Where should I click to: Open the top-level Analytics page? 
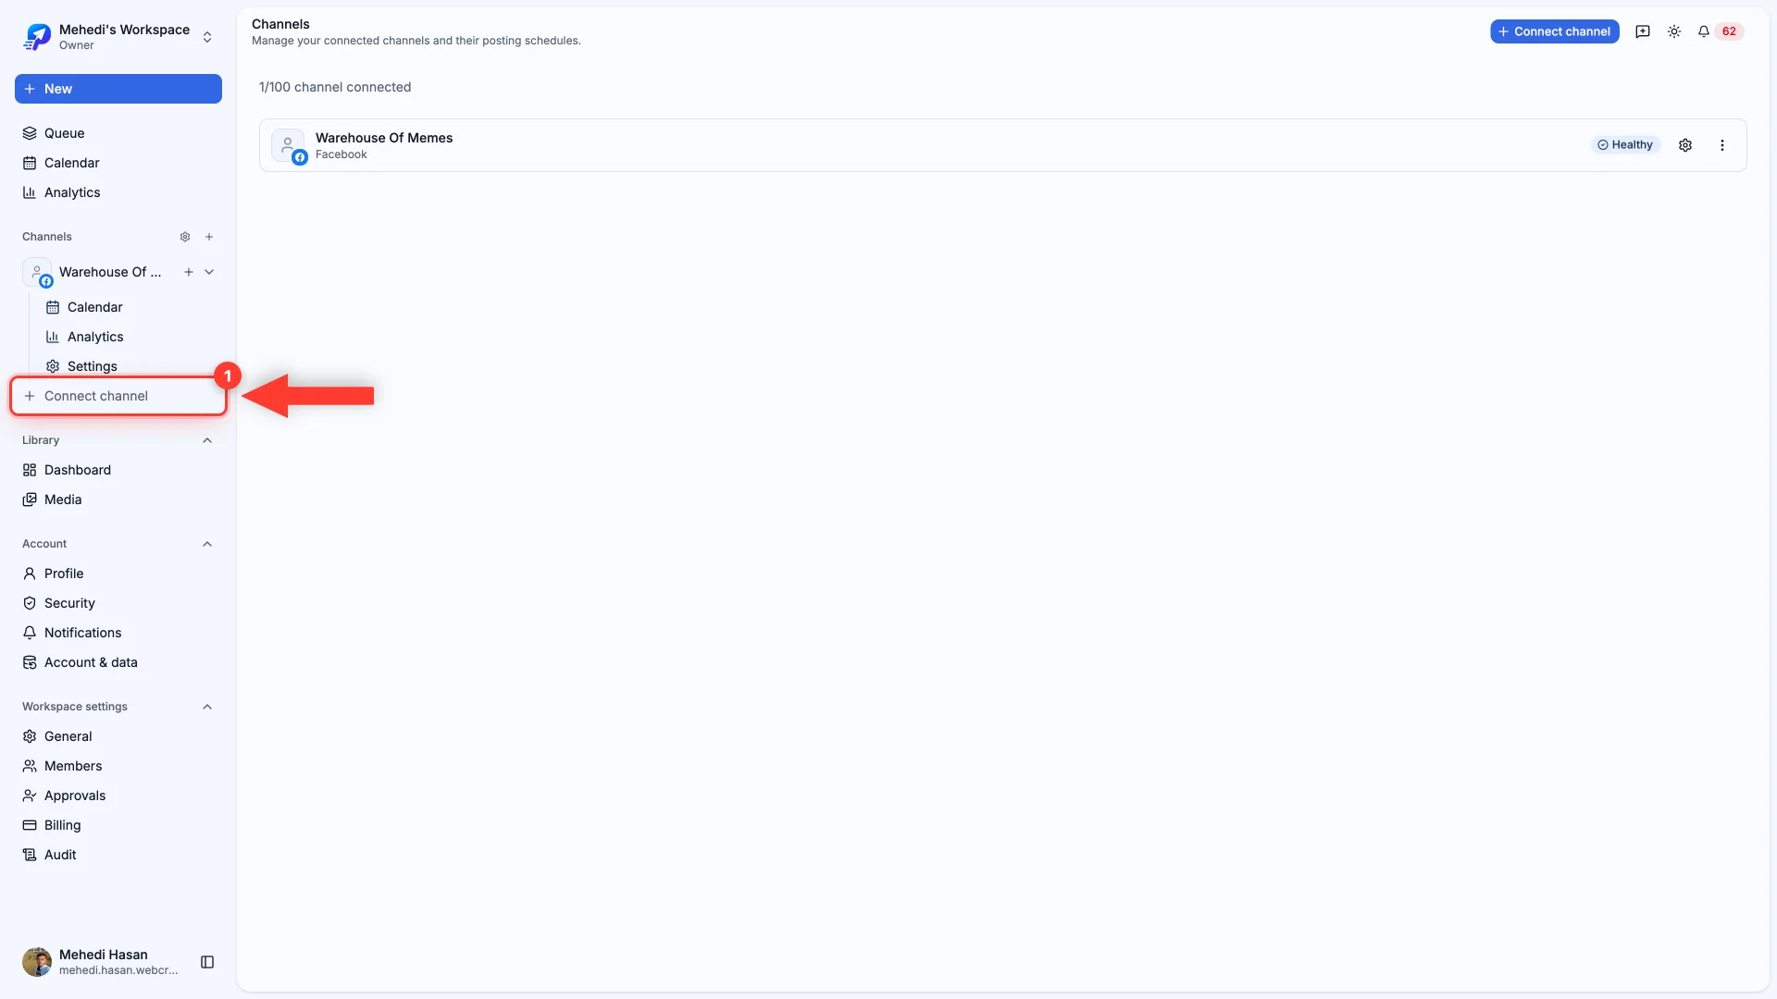click(118, 192)
